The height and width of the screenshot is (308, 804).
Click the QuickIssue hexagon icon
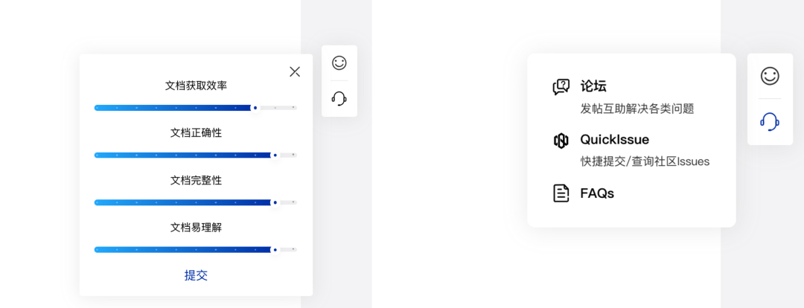[x=561, y=140]
